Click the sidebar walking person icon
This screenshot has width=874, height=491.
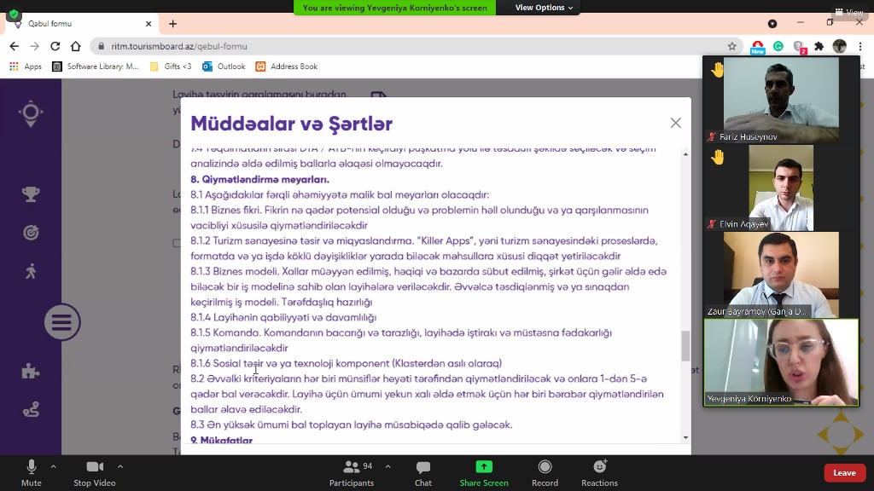click(x=31, y=271)
